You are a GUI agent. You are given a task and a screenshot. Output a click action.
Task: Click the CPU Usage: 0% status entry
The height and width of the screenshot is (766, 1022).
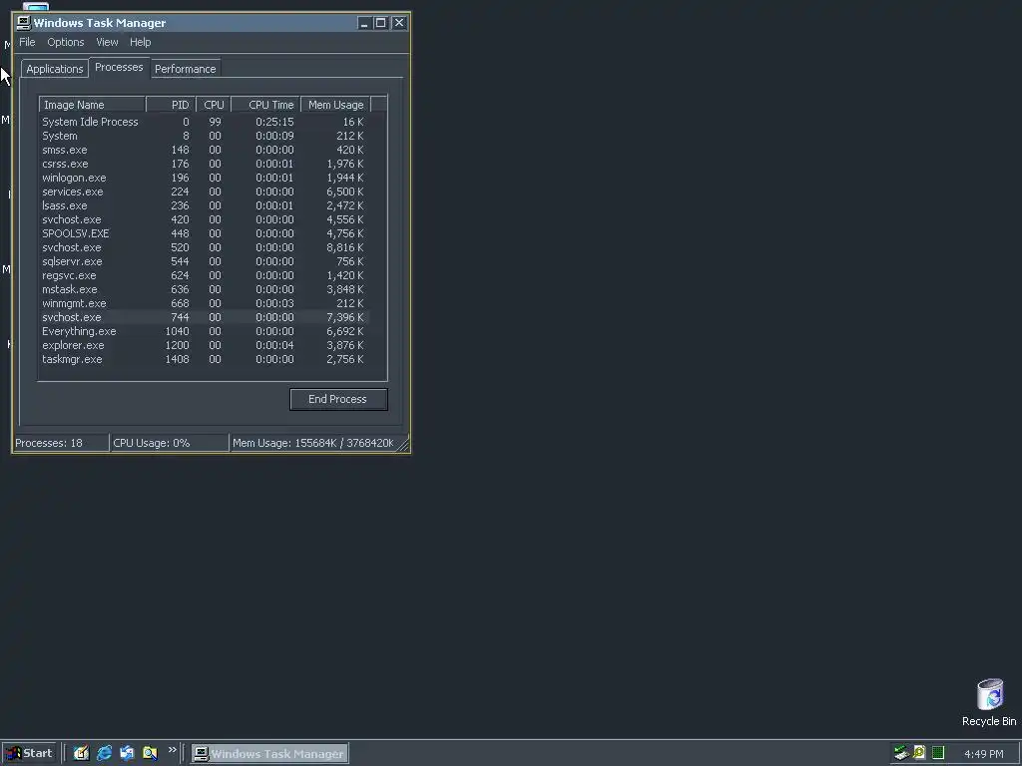point(170,443)
